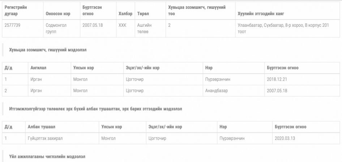The image size is (342, 162).
Task: Click the Хуулийн этгээдийн хаяг column header
Action: [261, 14]
